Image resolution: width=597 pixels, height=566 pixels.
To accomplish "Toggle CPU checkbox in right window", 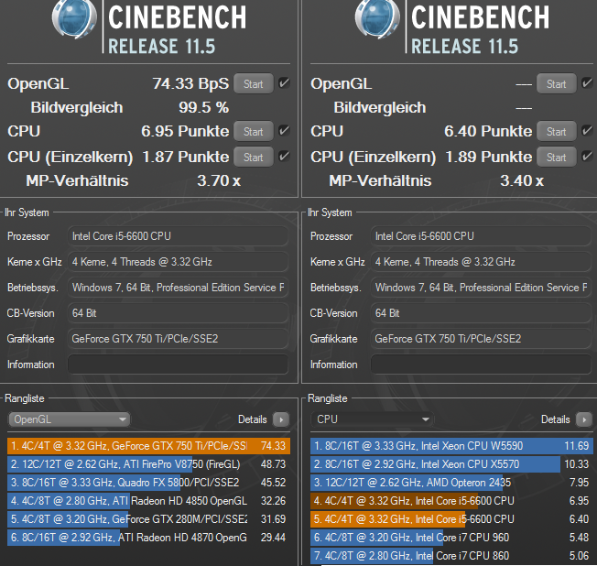I will (x=587, y=131).
